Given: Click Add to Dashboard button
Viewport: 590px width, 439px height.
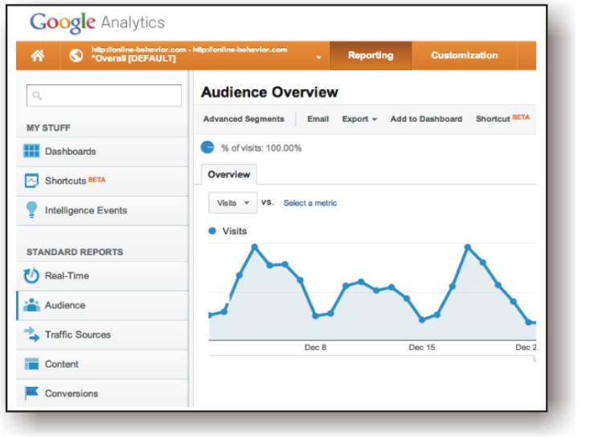Looking at the screenshot, I should [426, 119].
